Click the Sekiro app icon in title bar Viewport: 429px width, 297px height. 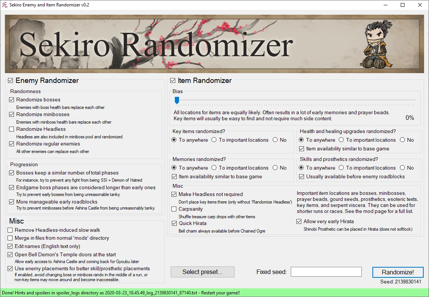[x=5, y=5]
